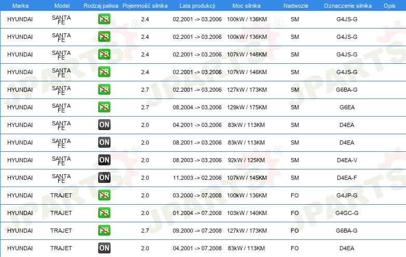Select the Lata produkcji column header
Image resolution: width=406 pixels, height=257 pixels.
click(197, 5)
